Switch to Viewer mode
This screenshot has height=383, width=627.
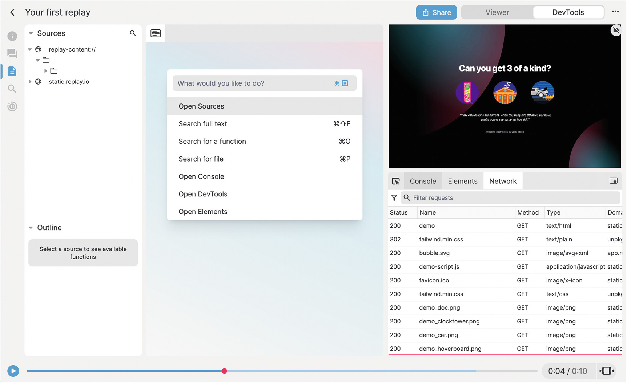pyautogui.click(x=497, y=12)
